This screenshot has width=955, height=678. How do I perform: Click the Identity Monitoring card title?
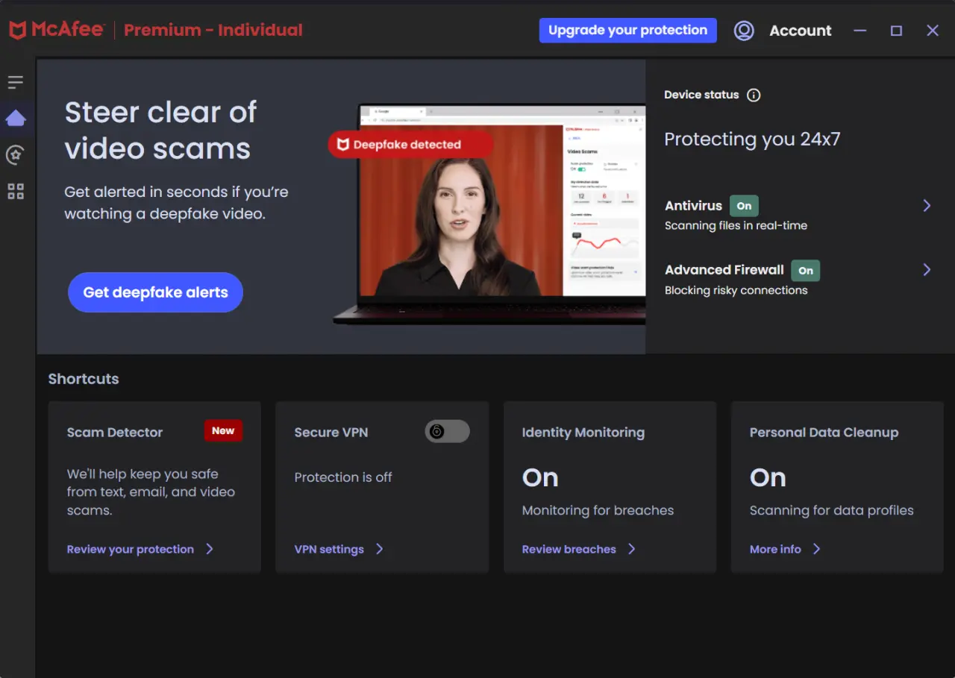point(583,432)
